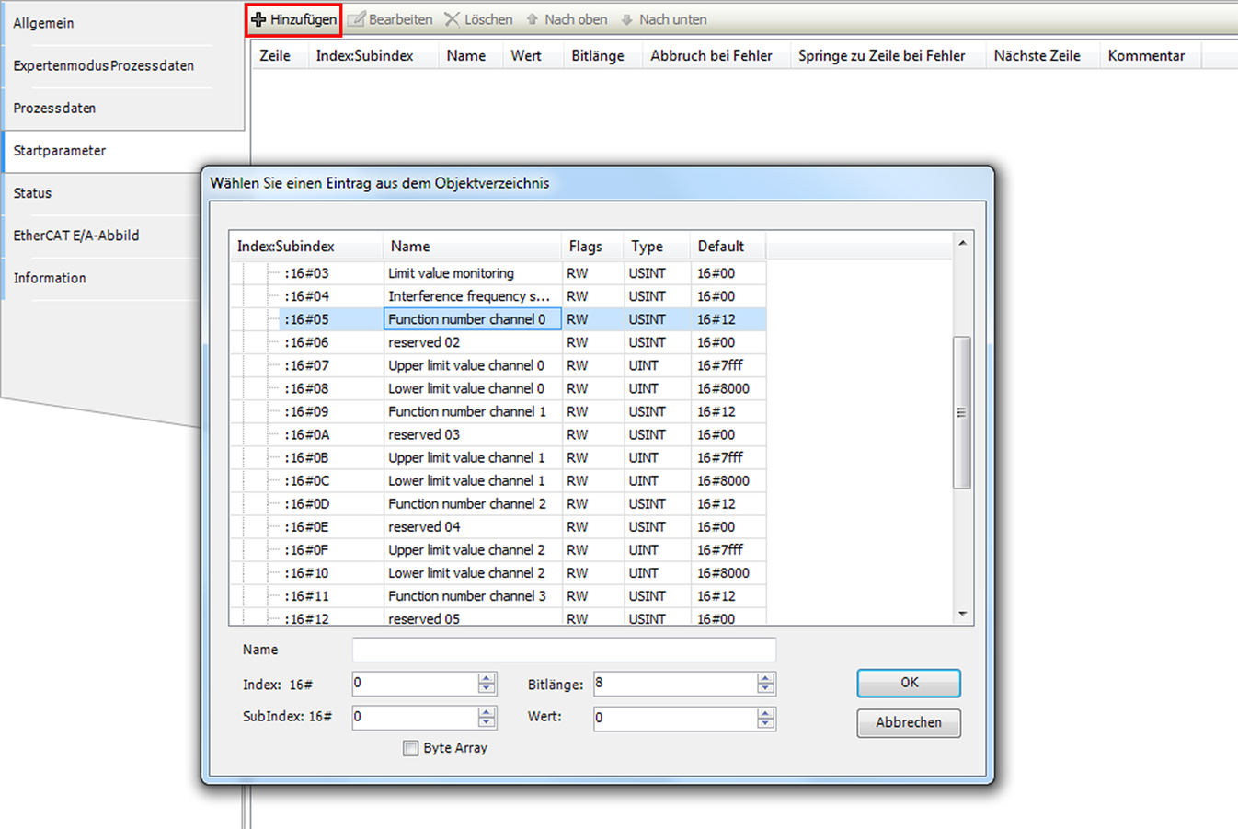Increase the Index value with up arrow
The image size is (1238, 829).
click(487, 678)
